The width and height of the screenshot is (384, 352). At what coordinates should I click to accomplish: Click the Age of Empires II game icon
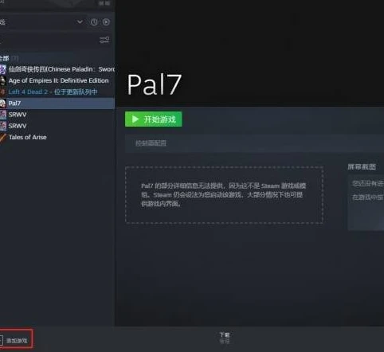click(x=3, y=80)
